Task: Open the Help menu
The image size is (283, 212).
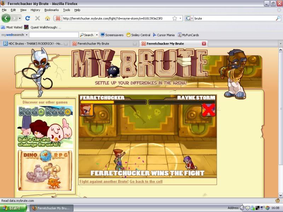Action: point(77,10)
